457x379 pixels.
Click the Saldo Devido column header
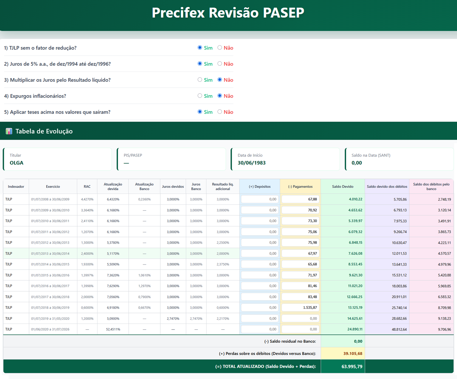(343, 187)
